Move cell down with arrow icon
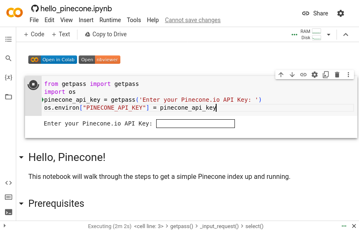 tap(292, 75)
